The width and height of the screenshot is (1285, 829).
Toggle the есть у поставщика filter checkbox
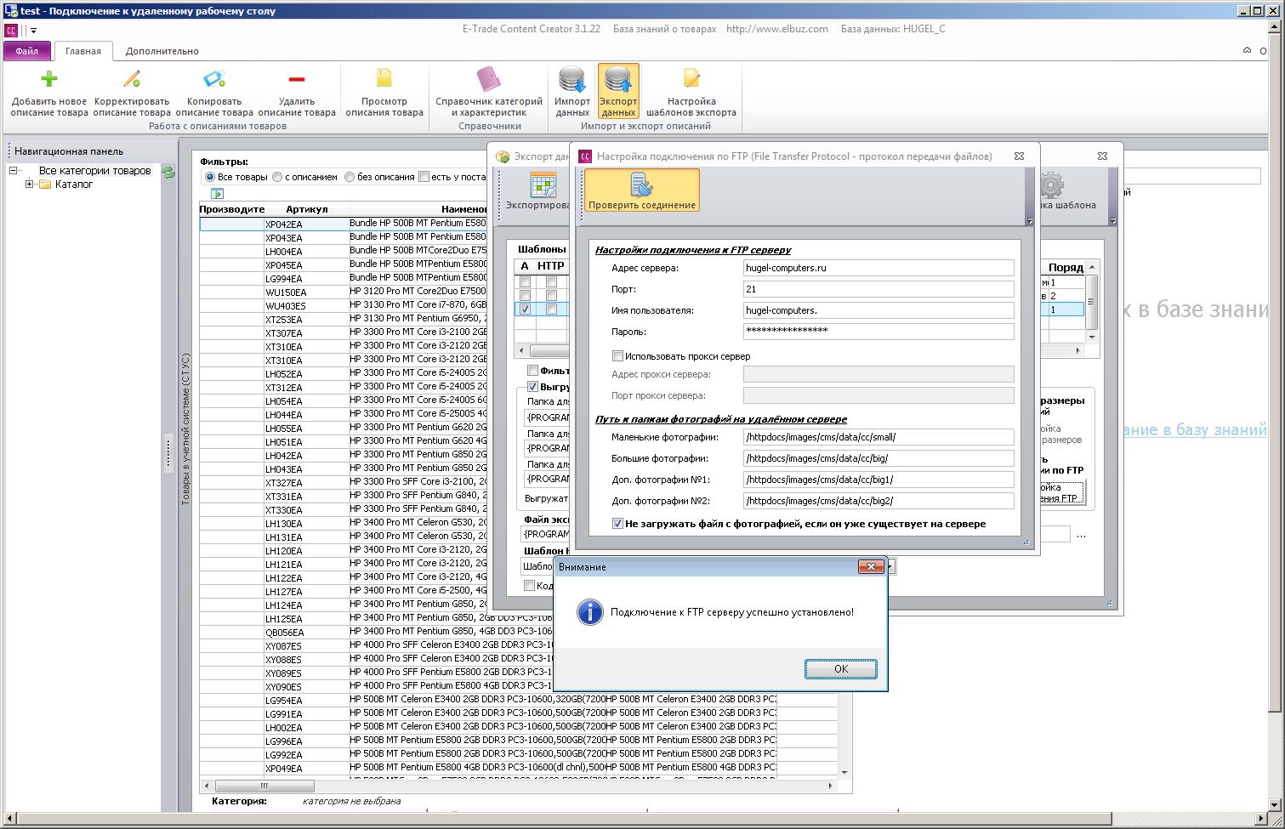click(x=424, y=177)
